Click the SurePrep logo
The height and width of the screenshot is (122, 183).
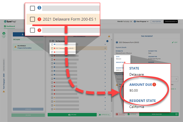click(10, 21)
